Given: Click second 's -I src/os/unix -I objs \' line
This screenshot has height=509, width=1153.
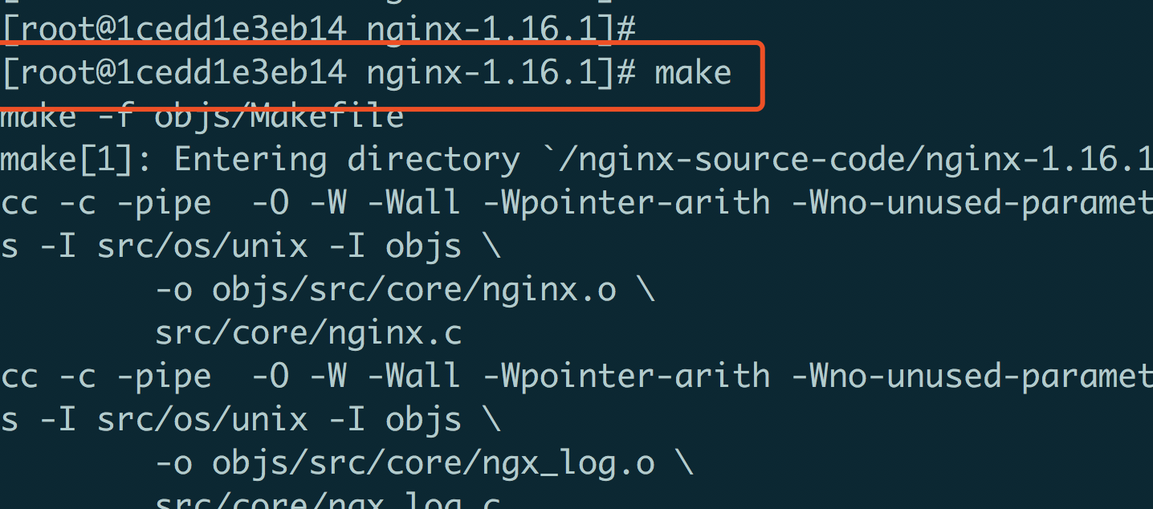Looking at the screenshot, I should pyautogui.click(x=251, y=420).
